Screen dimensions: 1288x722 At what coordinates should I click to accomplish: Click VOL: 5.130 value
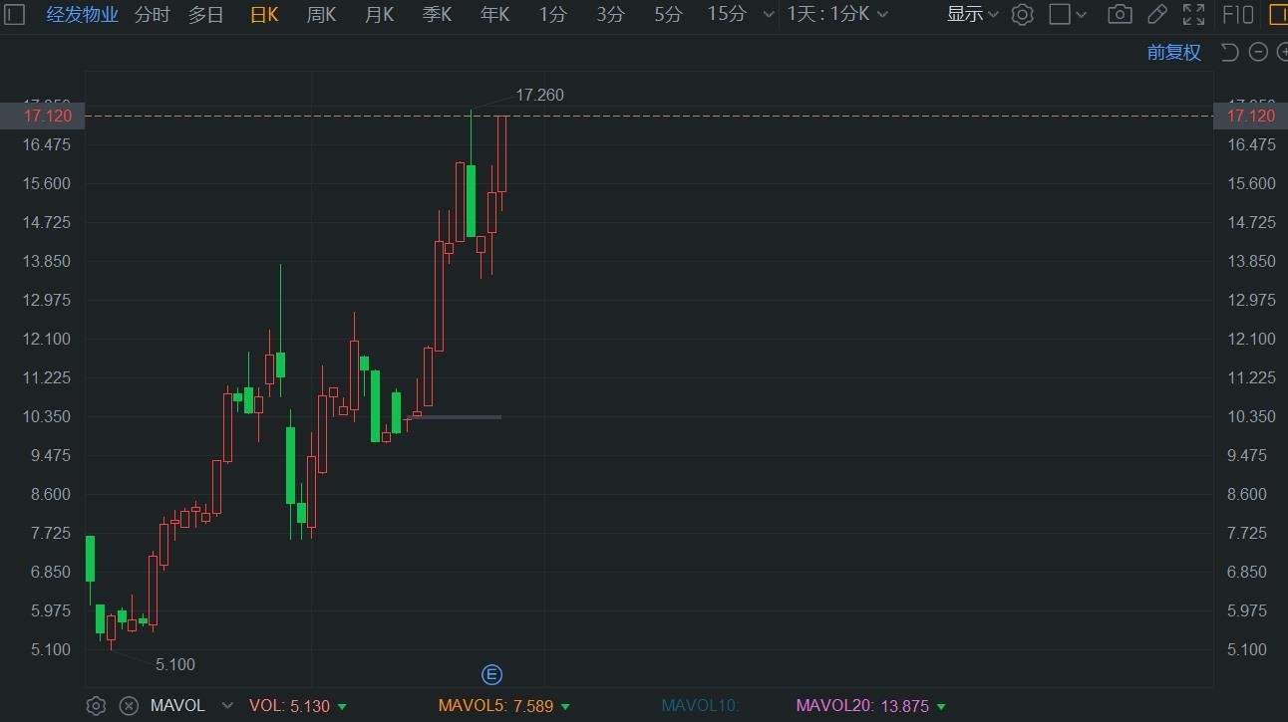[x=288, y=706]
